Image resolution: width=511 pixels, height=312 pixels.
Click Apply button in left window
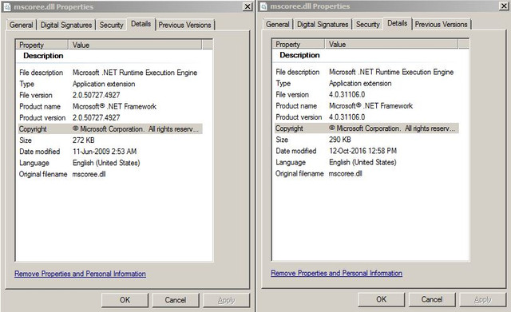pos(226,300)
